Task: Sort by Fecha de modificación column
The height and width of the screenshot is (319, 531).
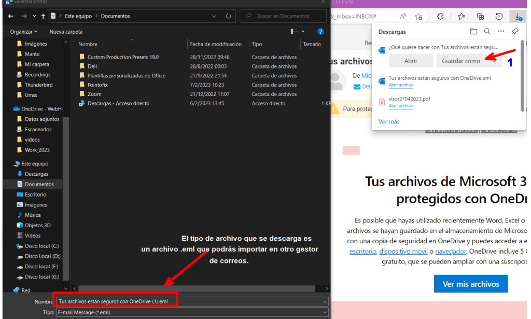Action: point(216,44)
